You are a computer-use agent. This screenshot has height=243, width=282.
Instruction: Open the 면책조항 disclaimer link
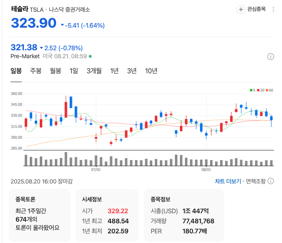[x=256, y=181]
